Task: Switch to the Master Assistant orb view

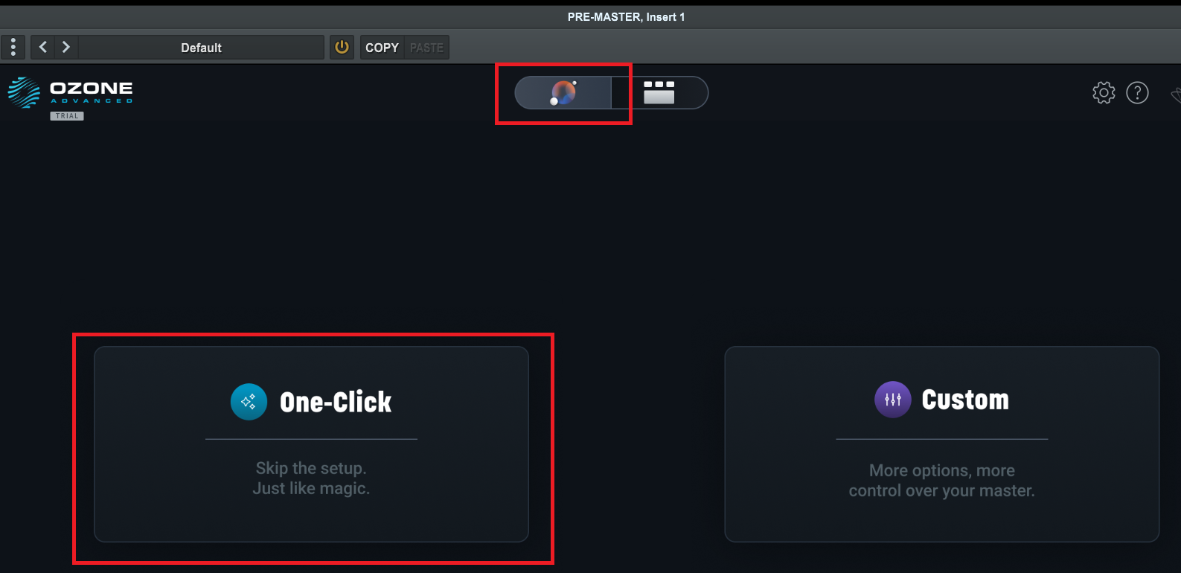Action: pyautogui.click(x=563, y=93)
